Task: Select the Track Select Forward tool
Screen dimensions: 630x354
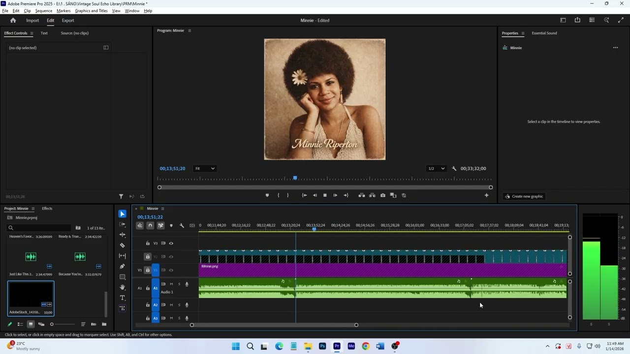Action: tap(123, 224)
